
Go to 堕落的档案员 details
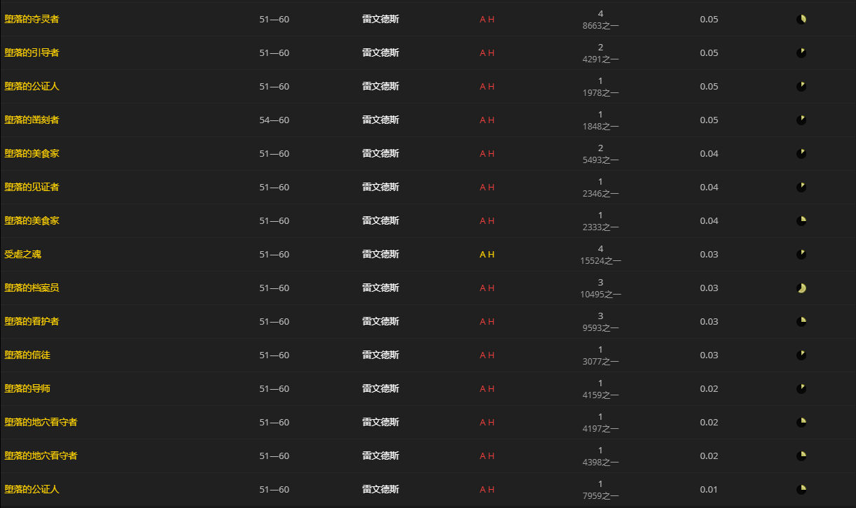point(32,288)
